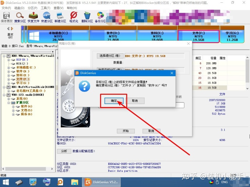Viewport: 250px width, 187px height.
Task: Collapse the HD0:VMware disk tree node
Action: tap(4, 56)
